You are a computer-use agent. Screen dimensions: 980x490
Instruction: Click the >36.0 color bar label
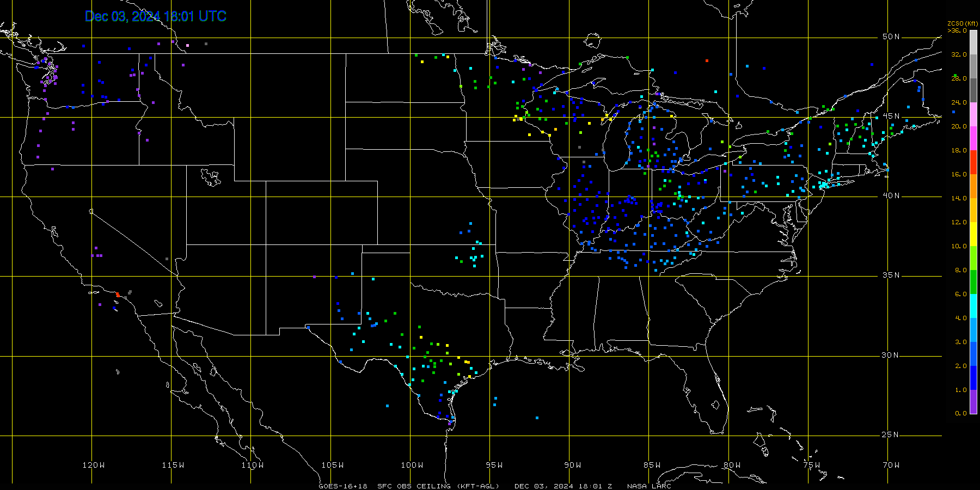957,30
